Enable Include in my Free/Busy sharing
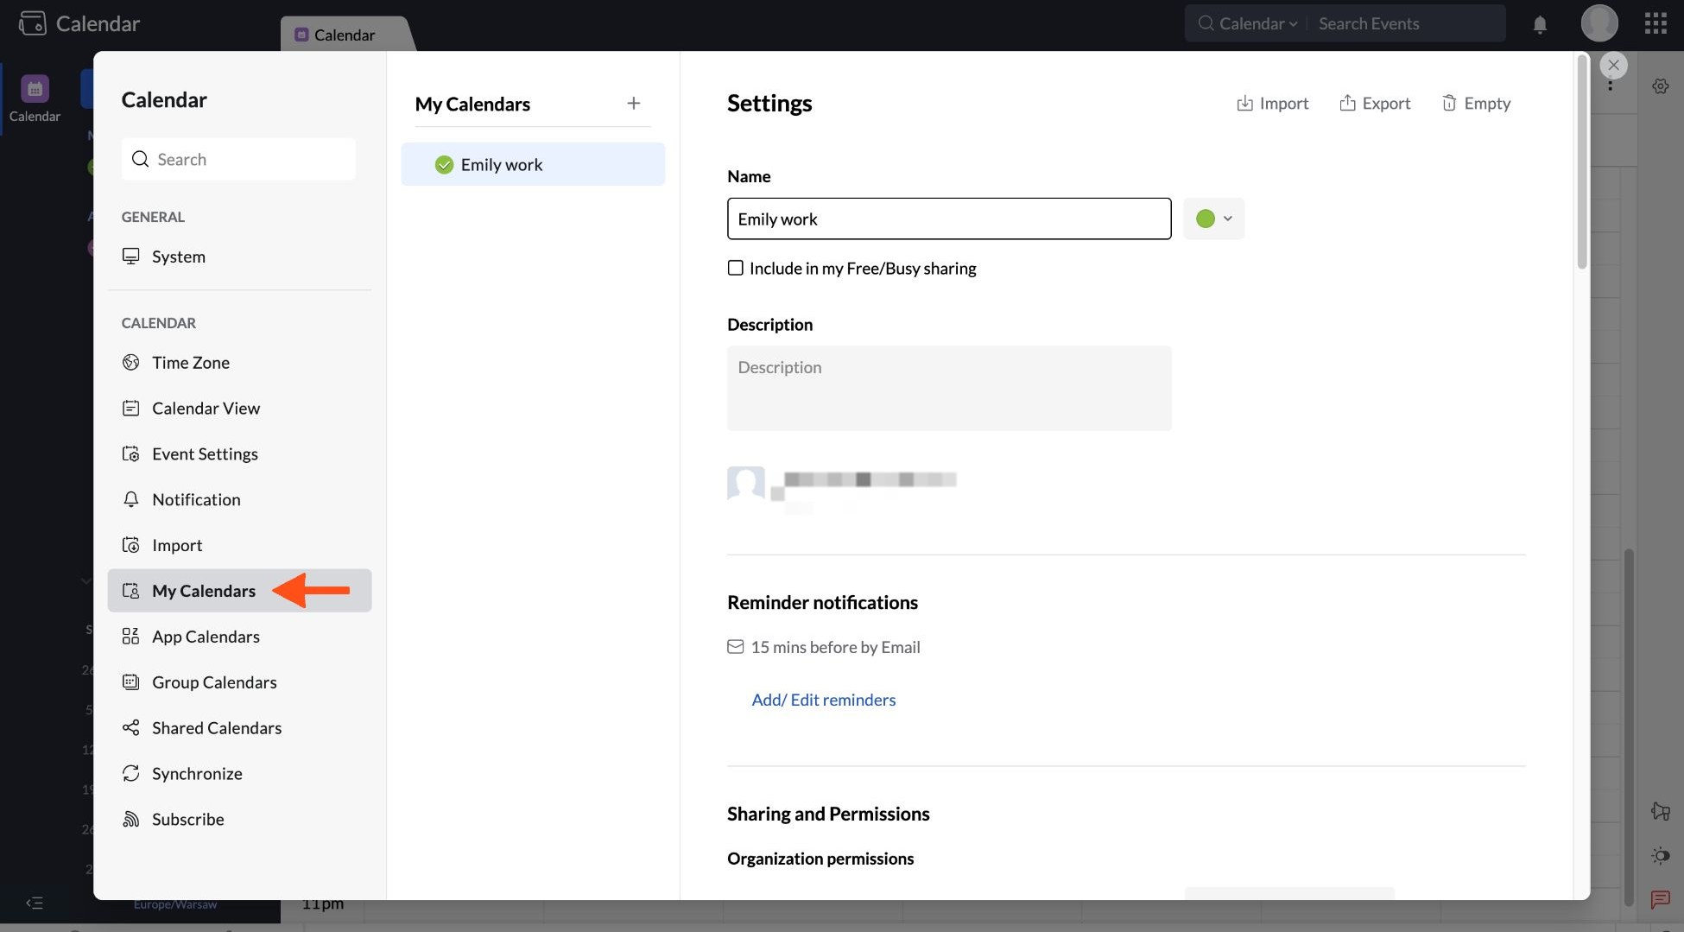This screenshot has height=932, width=1684. point(736,269)
